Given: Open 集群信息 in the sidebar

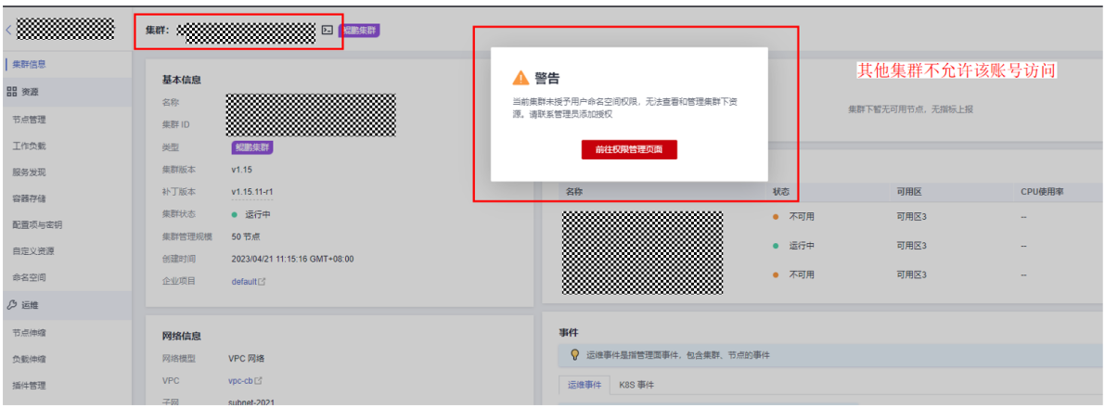Looking at the screenshot, I should point(30,64).
